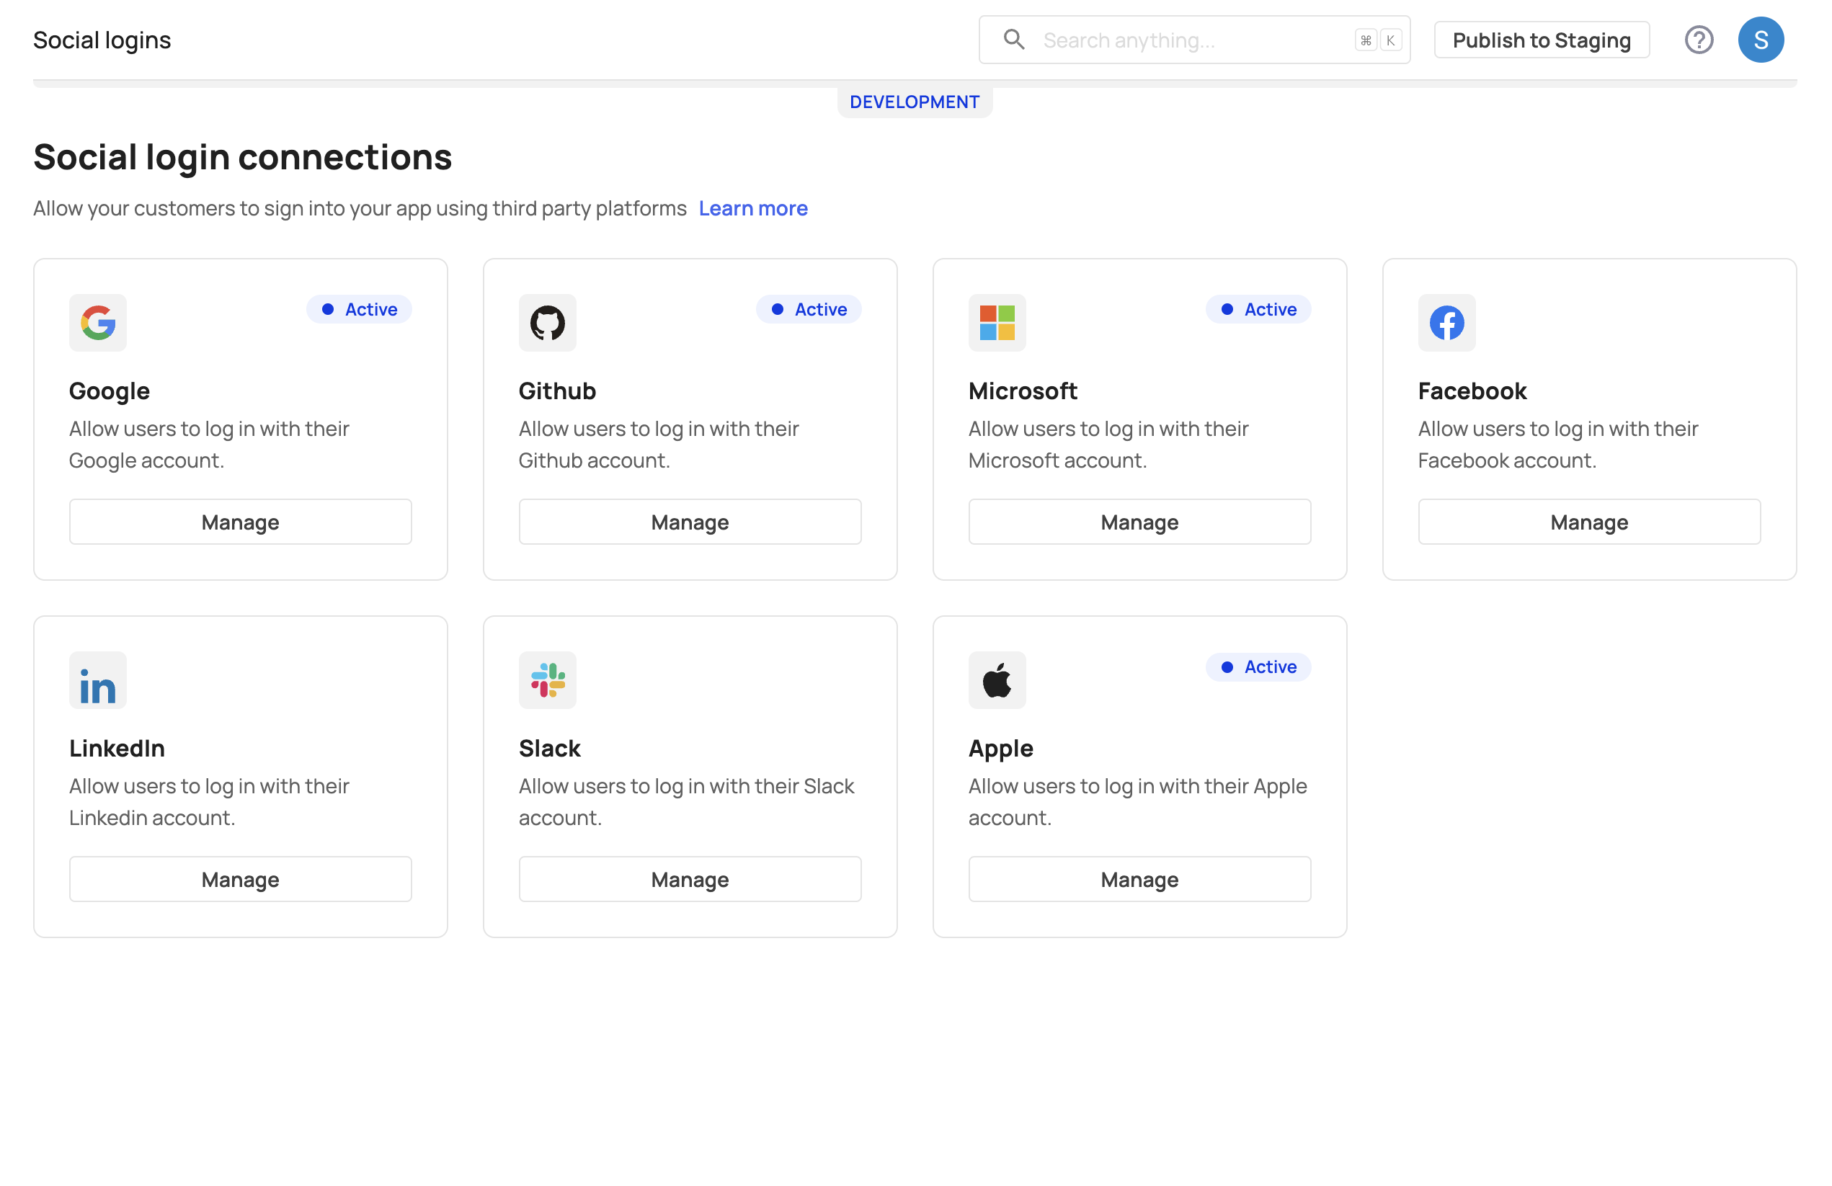Manage the LinkedIn login connection
Screen dimensions: 1832x1186
[240, 879]
